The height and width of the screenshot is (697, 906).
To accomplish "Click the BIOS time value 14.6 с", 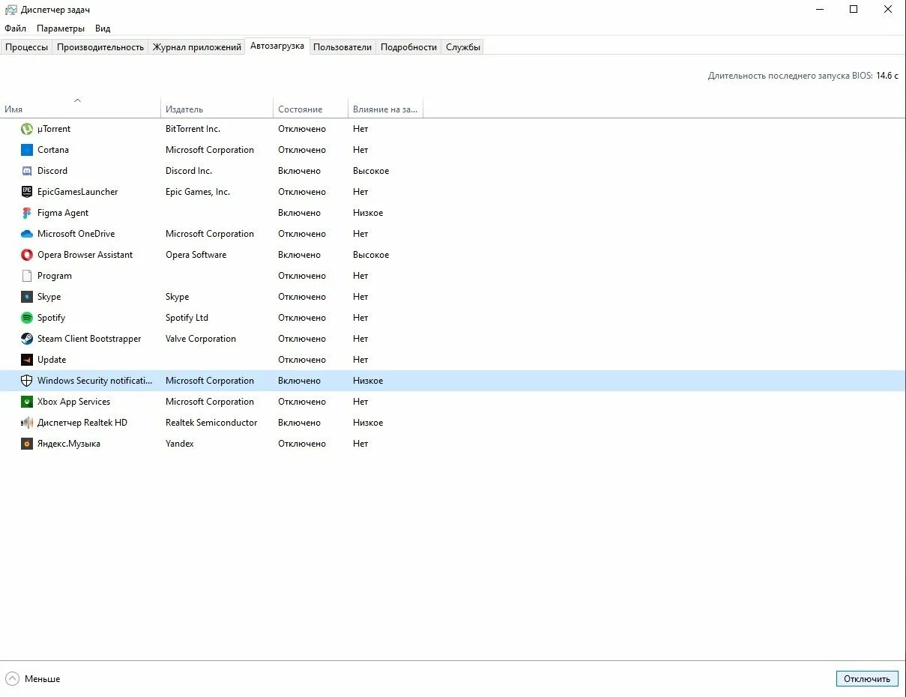I will (887, 76).
